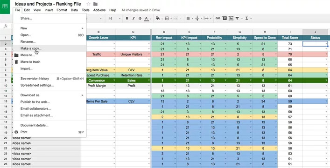Click the functions sigma icon
Viewport: 330px width, 168px height.
[246, 19]
